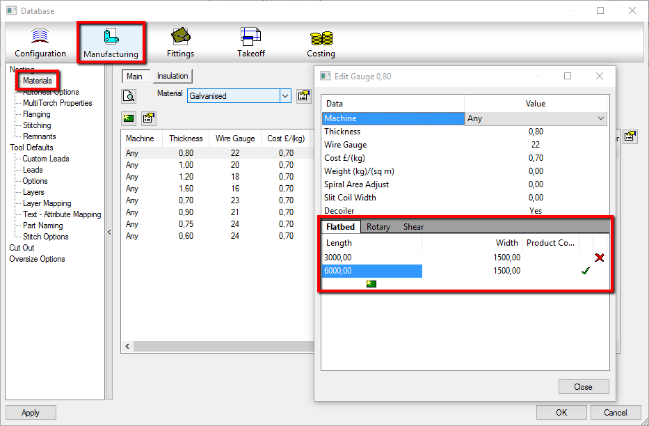Select Remnants in the Nesting tree
The width and height of the screenshot is (649, 426).
[x=39, y=136]
